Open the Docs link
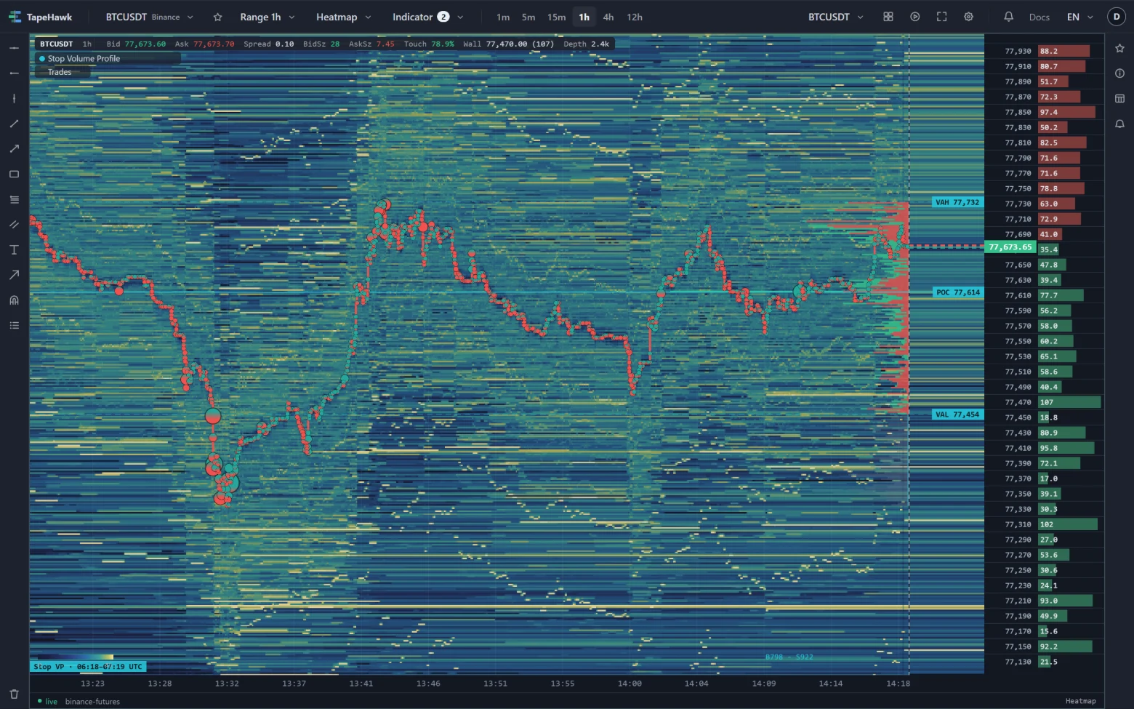This screenshot has width=1134, height=709. tap(1039, 17)
